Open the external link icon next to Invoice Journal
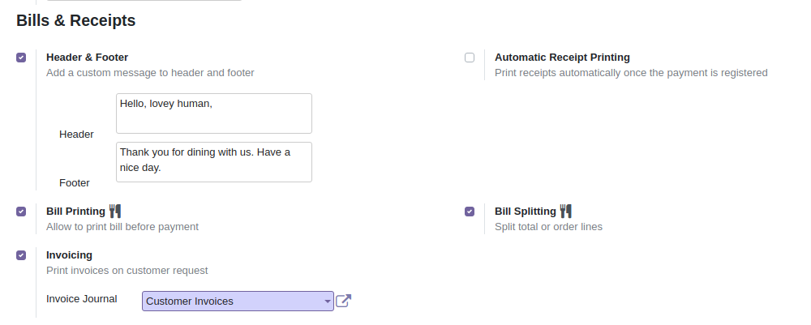This screenshot has width=811, height=325. [x=344, y=301]
